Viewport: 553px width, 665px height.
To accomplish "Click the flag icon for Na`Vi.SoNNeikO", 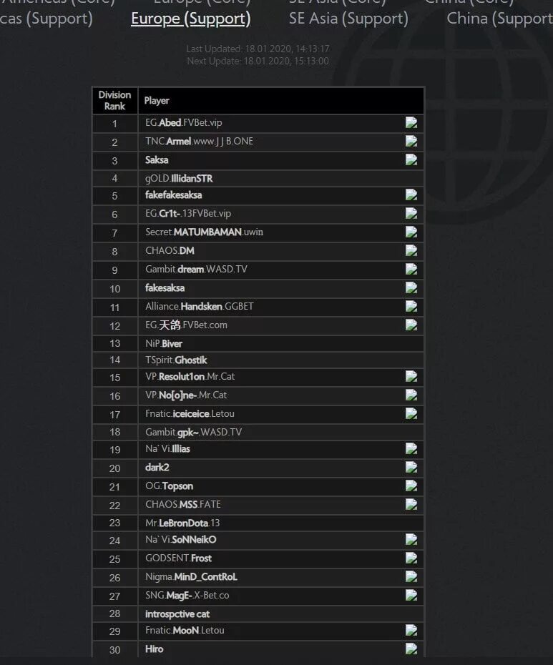I will [x=411, y=539].
